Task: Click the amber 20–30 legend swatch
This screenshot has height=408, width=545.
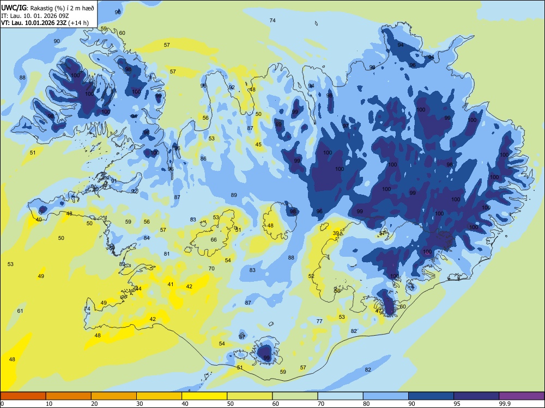Action: (x=114, y=396)
